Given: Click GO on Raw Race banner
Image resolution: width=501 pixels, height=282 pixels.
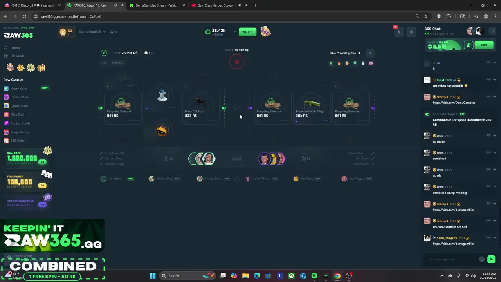Looking at the screenshot, I should [x=42, y=162].
